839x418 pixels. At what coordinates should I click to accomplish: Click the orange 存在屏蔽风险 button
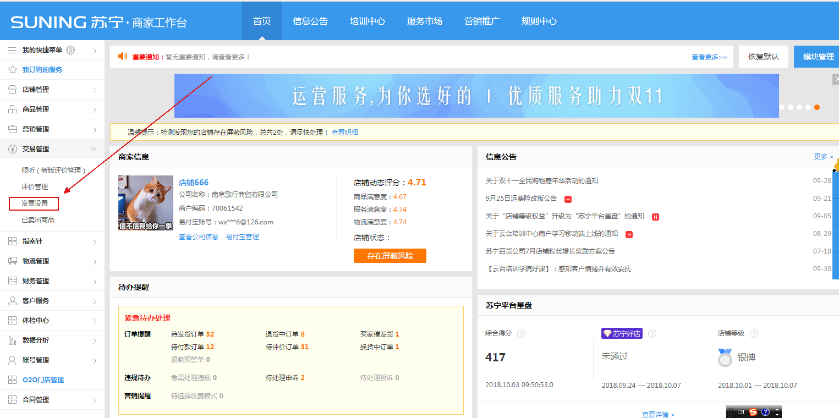point(390,256)
